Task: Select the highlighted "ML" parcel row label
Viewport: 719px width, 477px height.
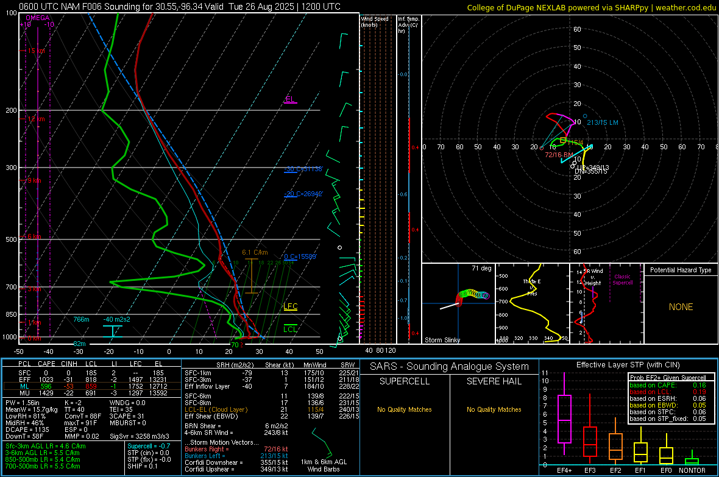Action: pos(24,386)
